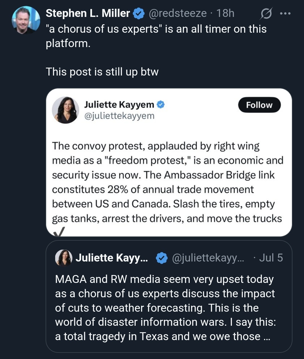Click the small avatar in the quoted tweet
Image resolution: width=304 pixels, height=359 pixels.
(64, 258)
